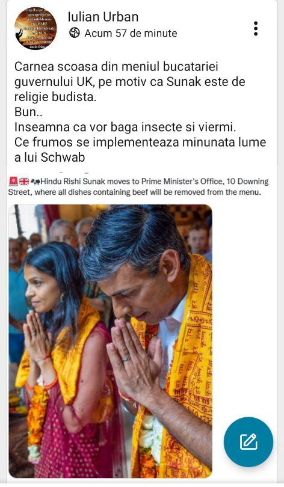This screenshot has height=487, width=284.
Task: Click the UK flag emoji
Action: tap(24, 182)
